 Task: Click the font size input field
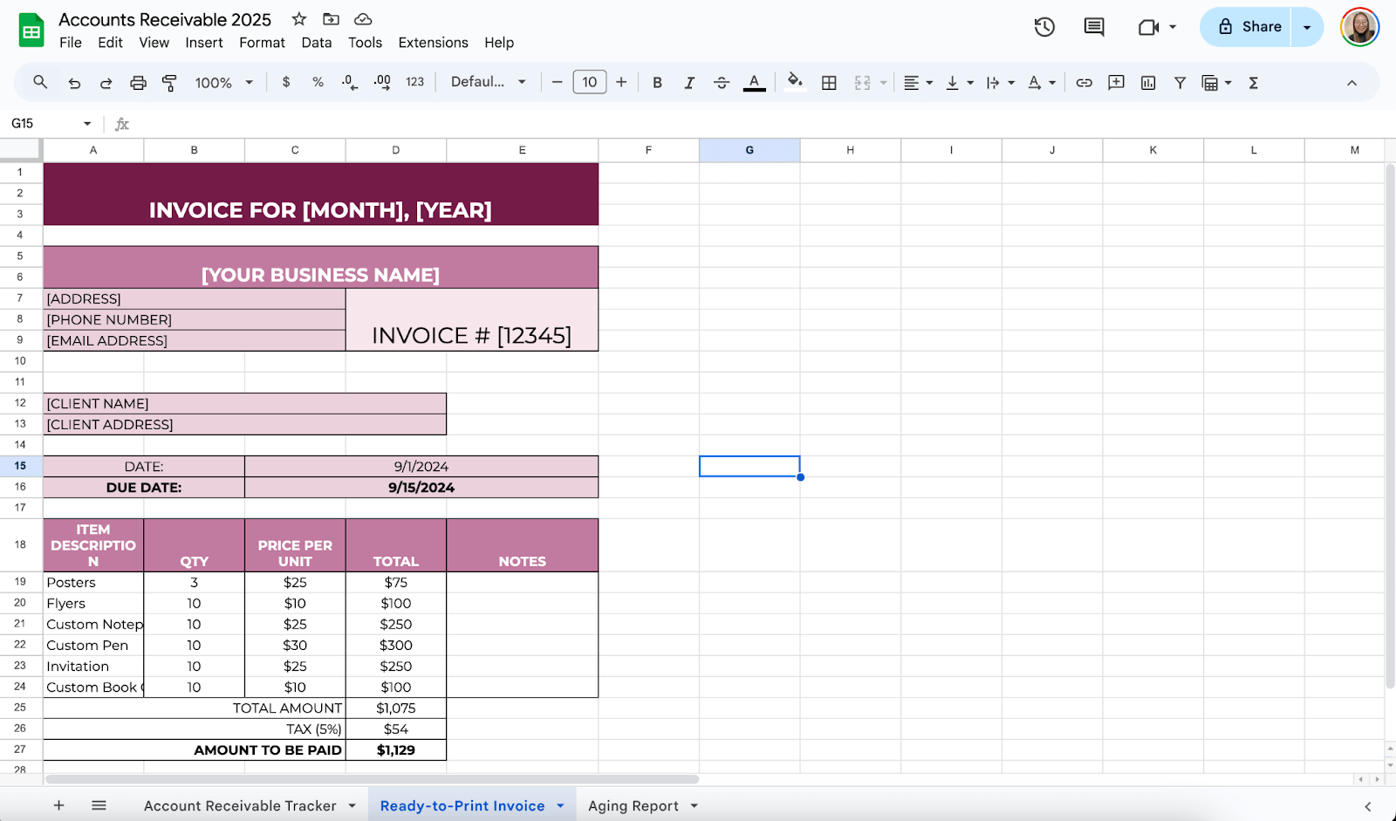pos(589,83)
